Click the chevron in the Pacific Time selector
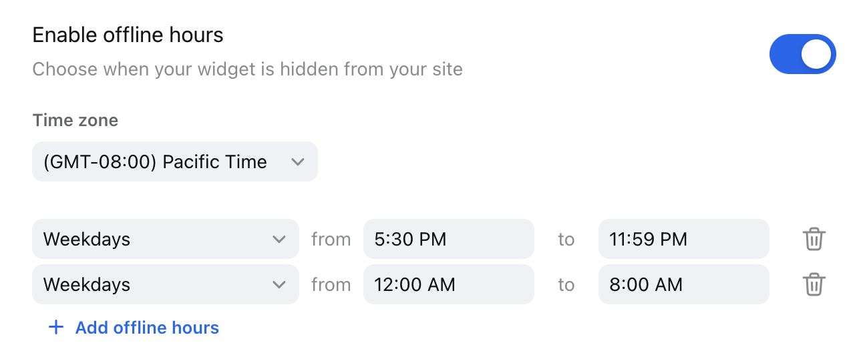The image size is (859, 351). point(297,161)
